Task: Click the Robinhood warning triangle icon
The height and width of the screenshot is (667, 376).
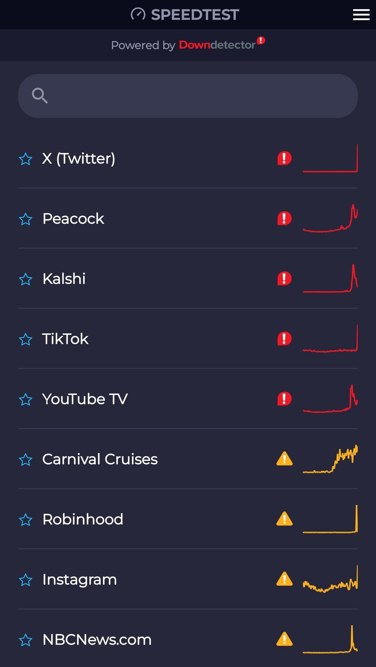Action: tap(285, 519)
